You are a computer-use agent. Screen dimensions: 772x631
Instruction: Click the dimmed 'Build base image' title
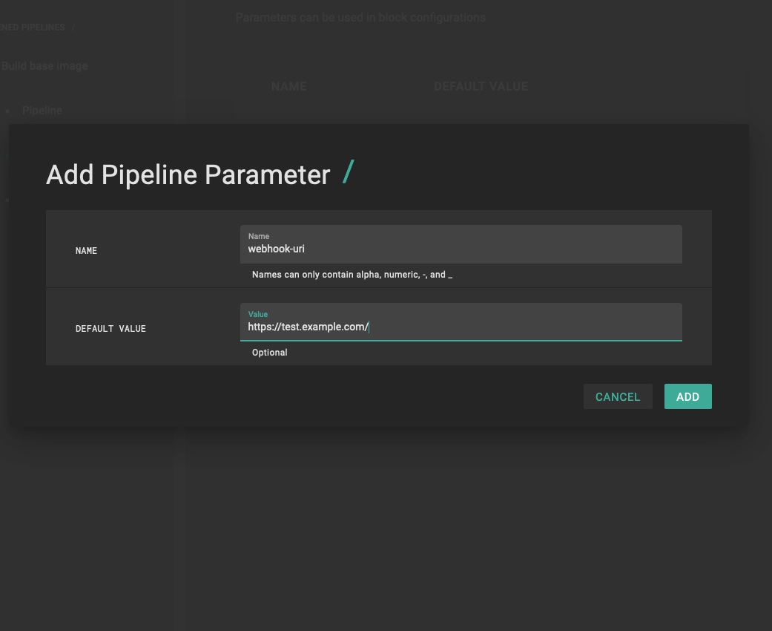click(x=44, y=66)
